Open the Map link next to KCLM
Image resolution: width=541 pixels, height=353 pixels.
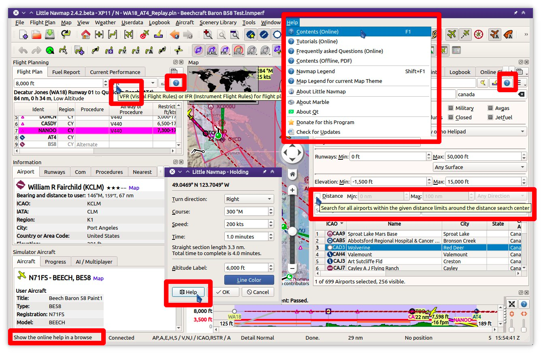(134, 188)
